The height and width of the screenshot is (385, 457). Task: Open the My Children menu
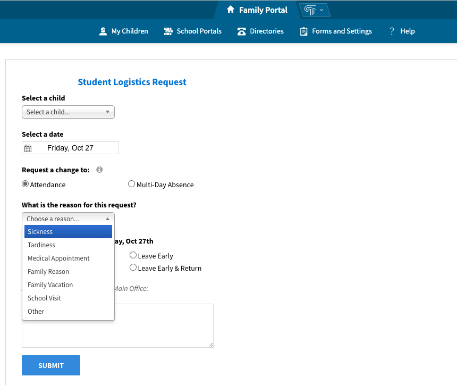pyautogui.click(x=124, y=31)
